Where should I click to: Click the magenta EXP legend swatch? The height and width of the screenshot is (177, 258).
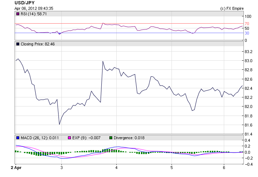[x=70, y=138]
